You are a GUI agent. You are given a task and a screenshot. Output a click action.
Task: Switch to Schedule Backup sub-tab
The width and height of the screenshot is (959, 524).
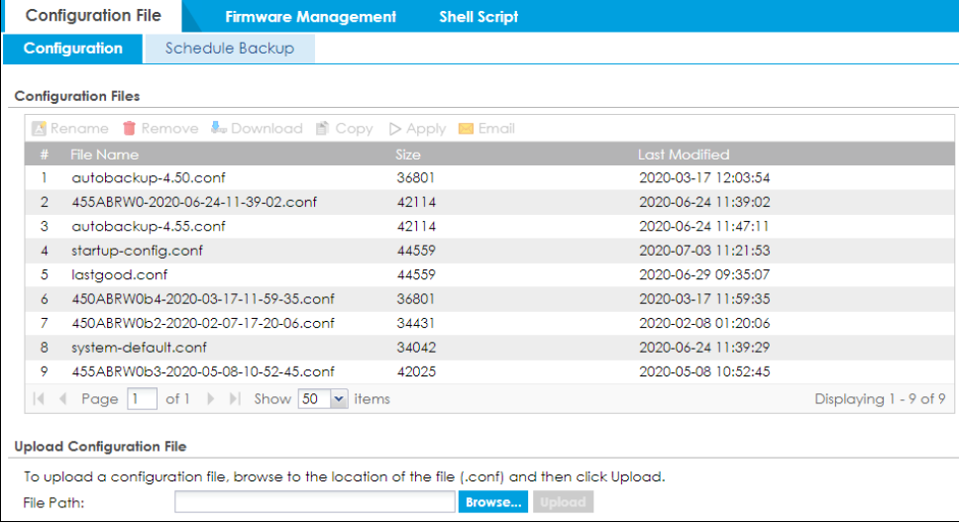pos(229,49)
